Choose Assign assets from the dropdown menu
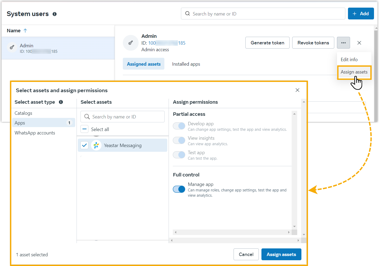Viewport: 379px width, 266px height. (354, 72)
